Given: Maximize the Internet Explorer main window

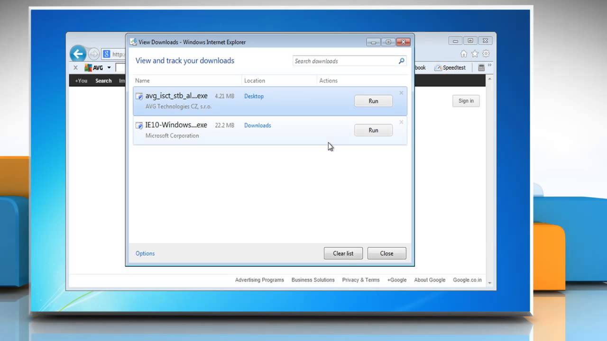Looking at the screenshot, I should click(470, 41).
